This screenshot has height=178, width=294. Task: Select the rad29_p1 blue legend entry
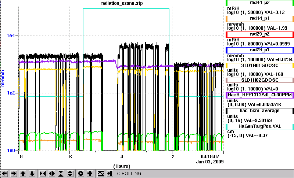click(260, 50)
